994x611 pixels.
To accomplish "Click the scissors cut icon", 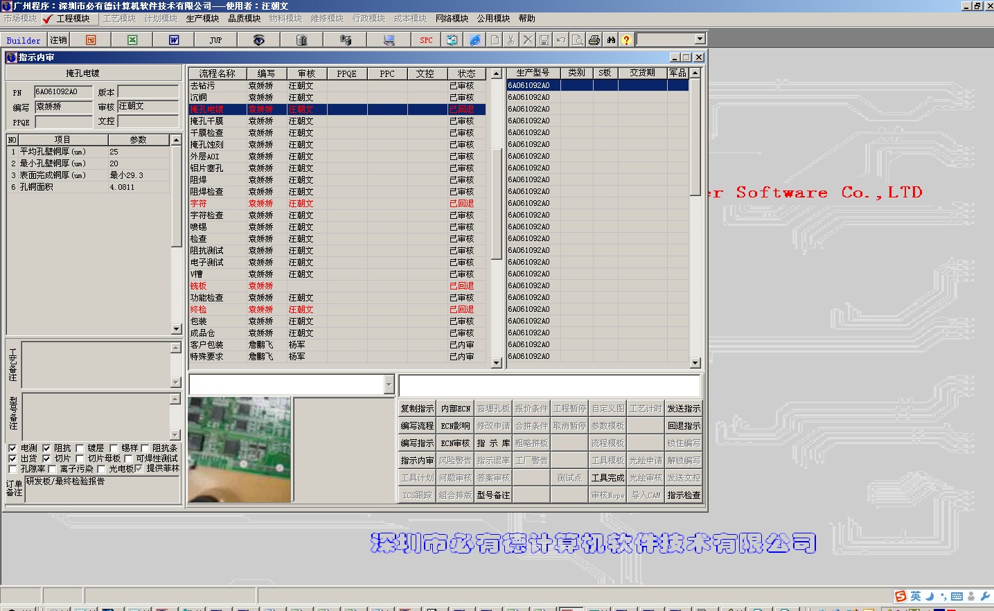I will tap(511, 40).
